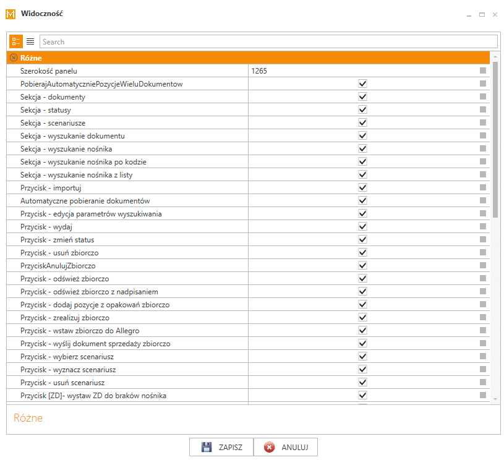
Task: Cancel changes with ANULUJ button
Action: 286,447
